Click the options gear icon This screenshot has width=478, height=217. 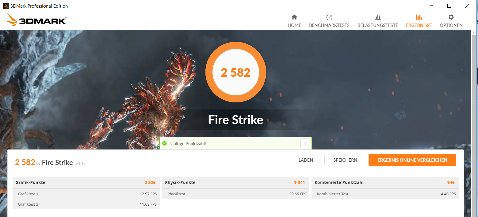point(451,17)
